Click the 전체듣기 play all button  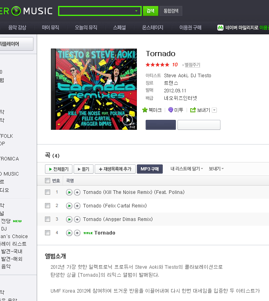coord(59,169)
